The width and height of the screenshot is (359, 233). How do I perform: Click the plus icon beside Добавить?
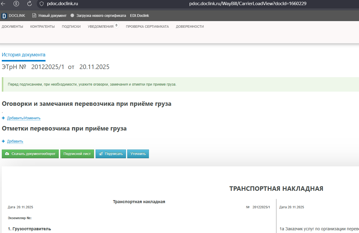point(3,141)
